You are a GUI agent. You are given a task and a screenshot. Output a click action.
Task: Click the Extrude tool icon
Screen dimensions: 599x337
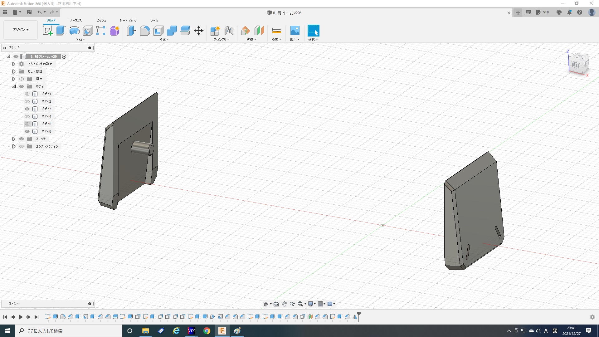(61, 31)
